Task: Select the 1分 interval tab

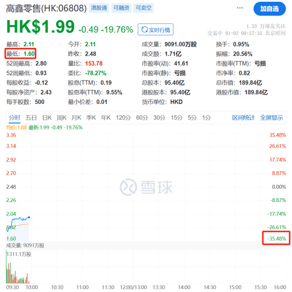Action: pyautogui.click(x=207, y=117)
